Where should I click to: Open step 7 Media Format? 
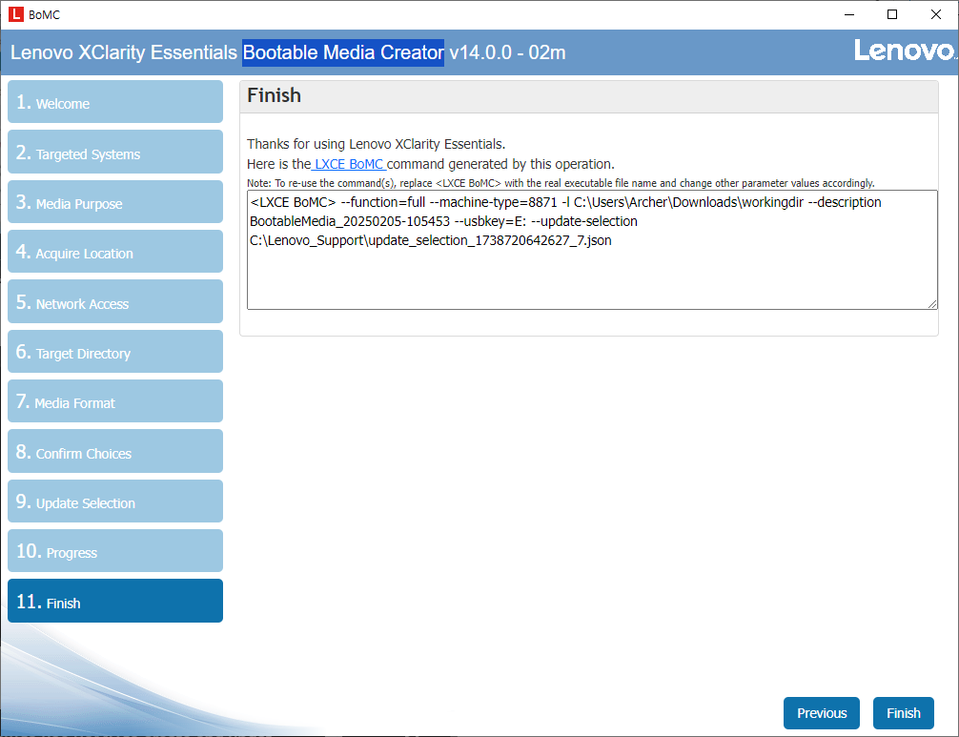point(115,401)
